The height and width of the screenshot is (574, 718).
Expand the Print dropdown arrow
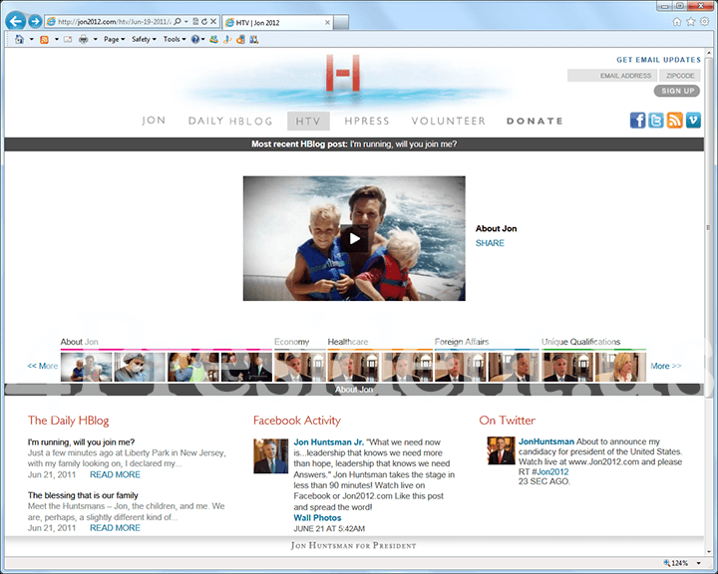pyautogui.click(x=96, y=40)
